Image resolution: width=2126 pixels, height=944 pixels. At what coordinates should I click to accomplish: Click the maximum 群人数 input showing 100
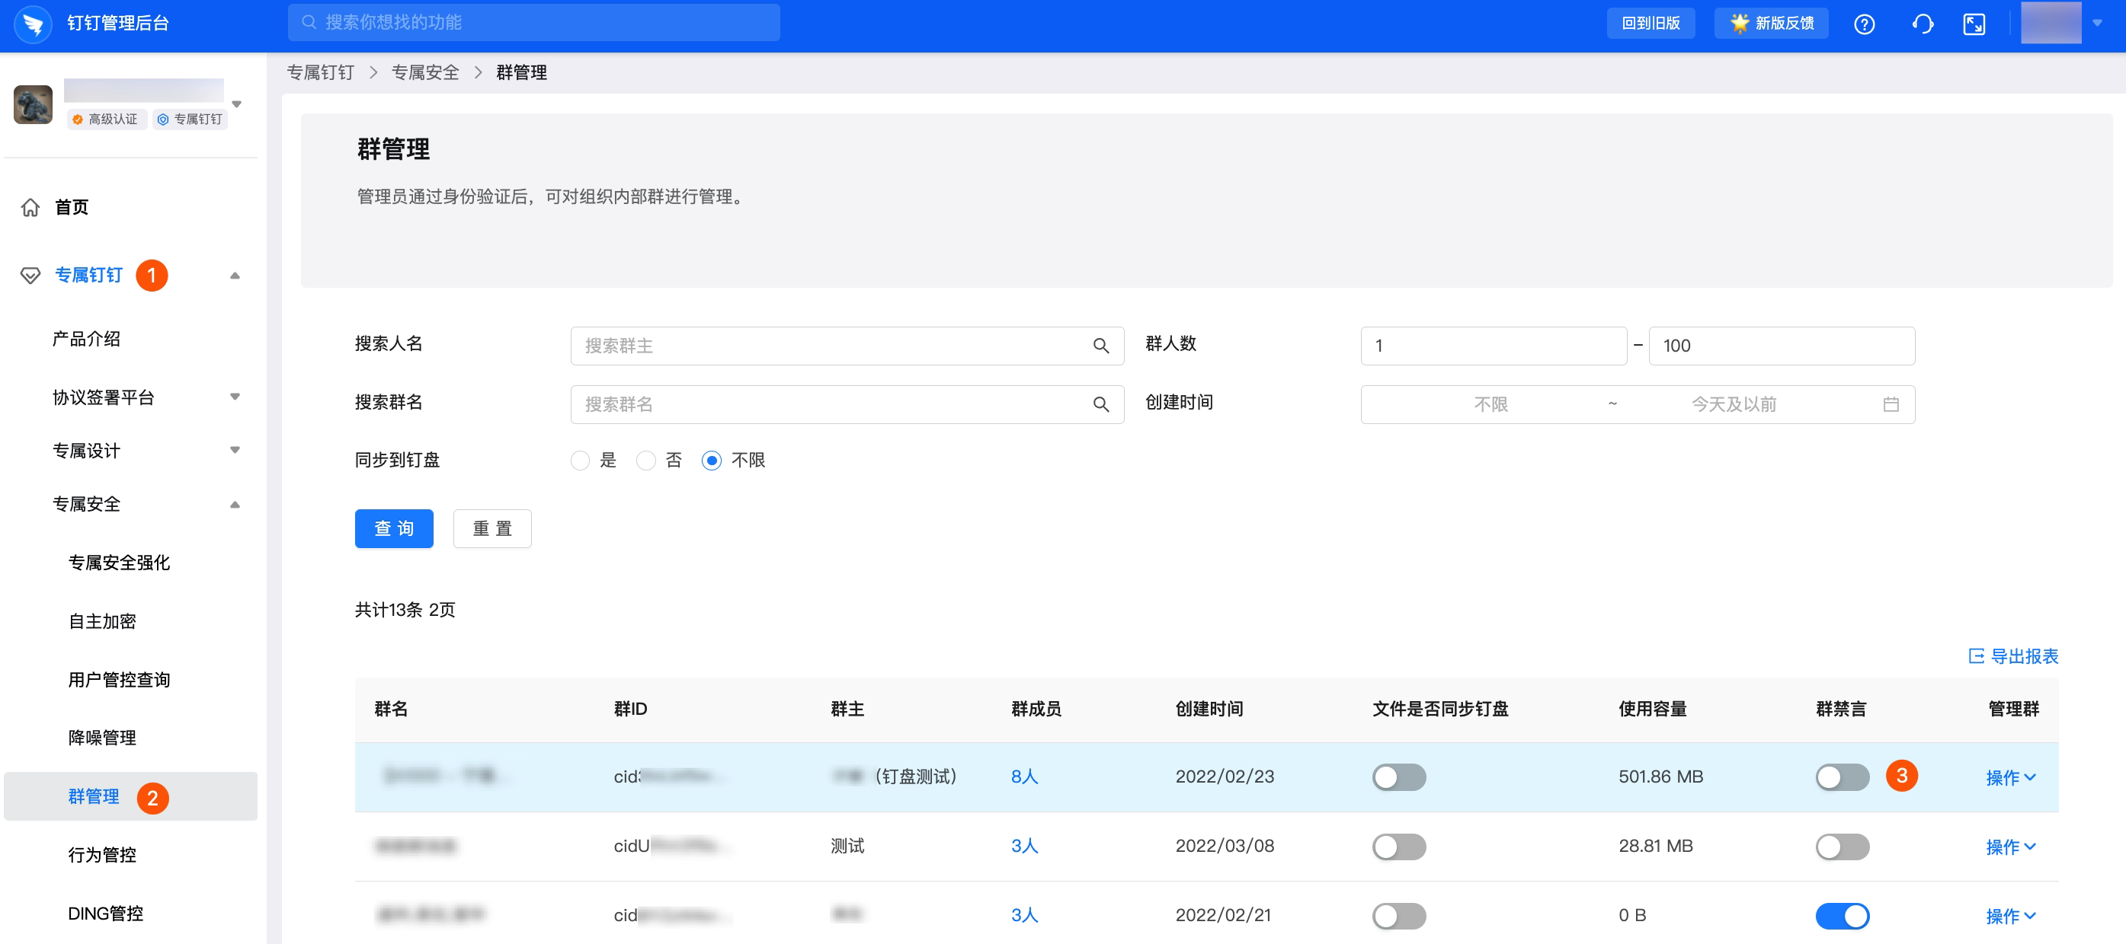tap(1781, 346)
